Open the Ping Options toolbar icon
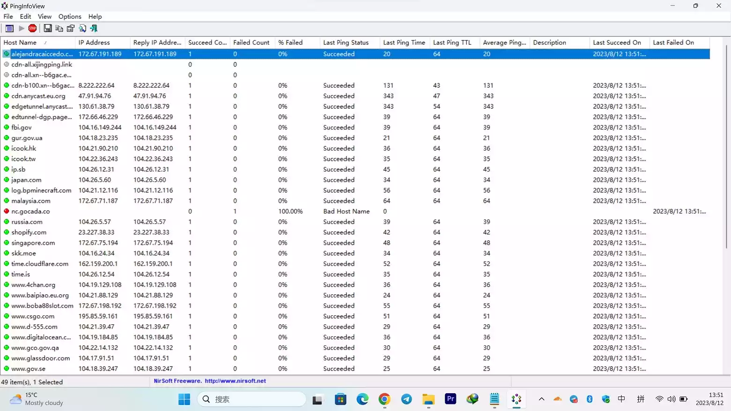 click(9, 29)
